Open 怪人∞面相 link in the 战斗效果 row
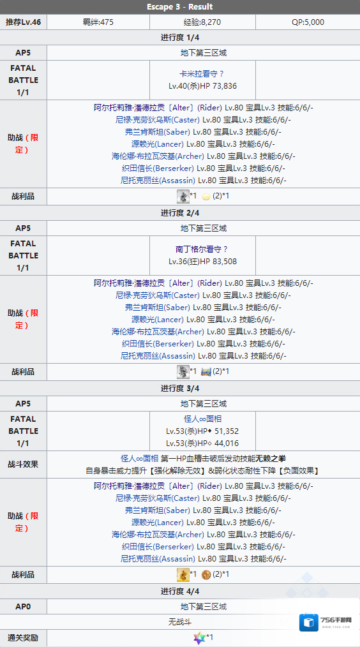 tap(140, 458)
